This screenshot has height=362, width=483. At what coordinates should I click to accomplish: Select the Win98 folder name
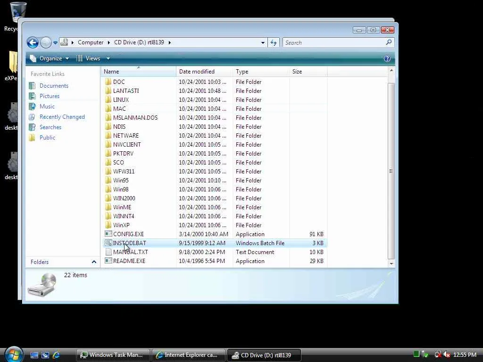pyautogui.click(x=121, y=189)
